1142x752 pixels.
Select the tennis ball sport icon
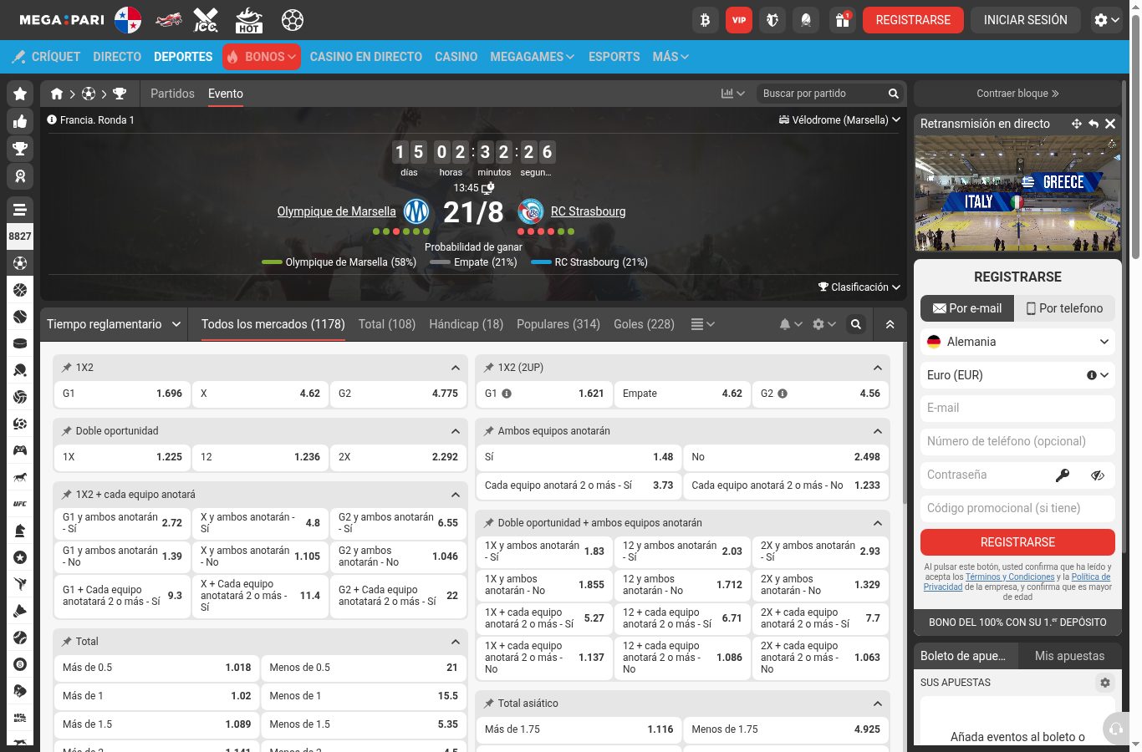click(x=20, y=317)
